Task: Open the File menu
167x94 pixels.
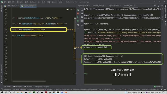Action: (x=5, y=2)
